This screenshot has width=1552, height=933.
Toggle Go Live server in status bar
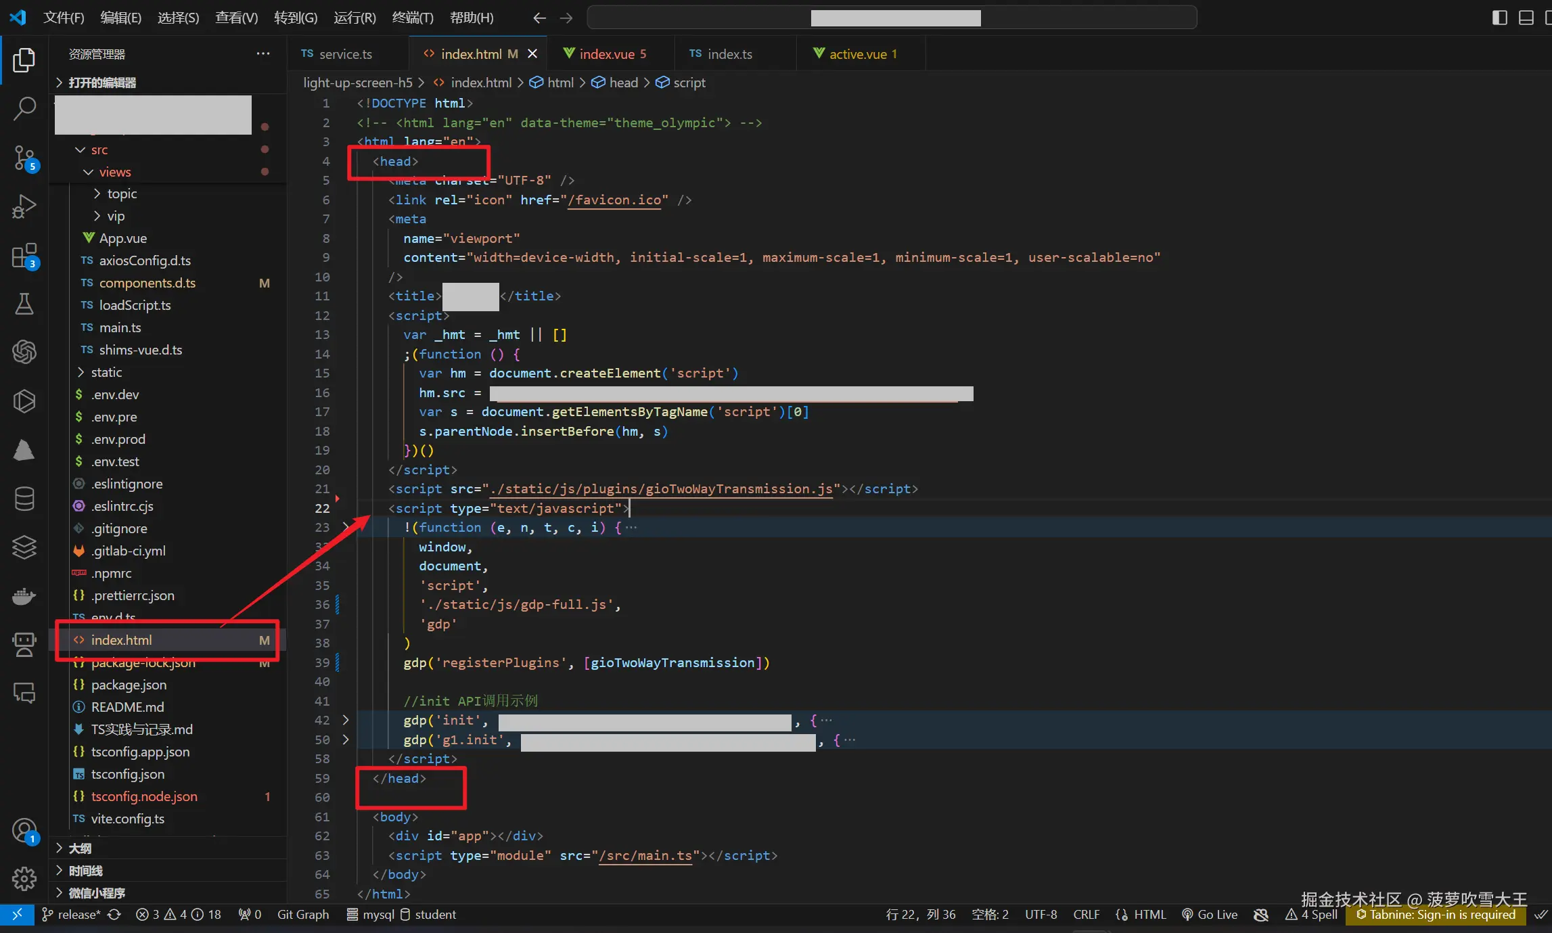pyautogui.click(x=1210, y=915)
